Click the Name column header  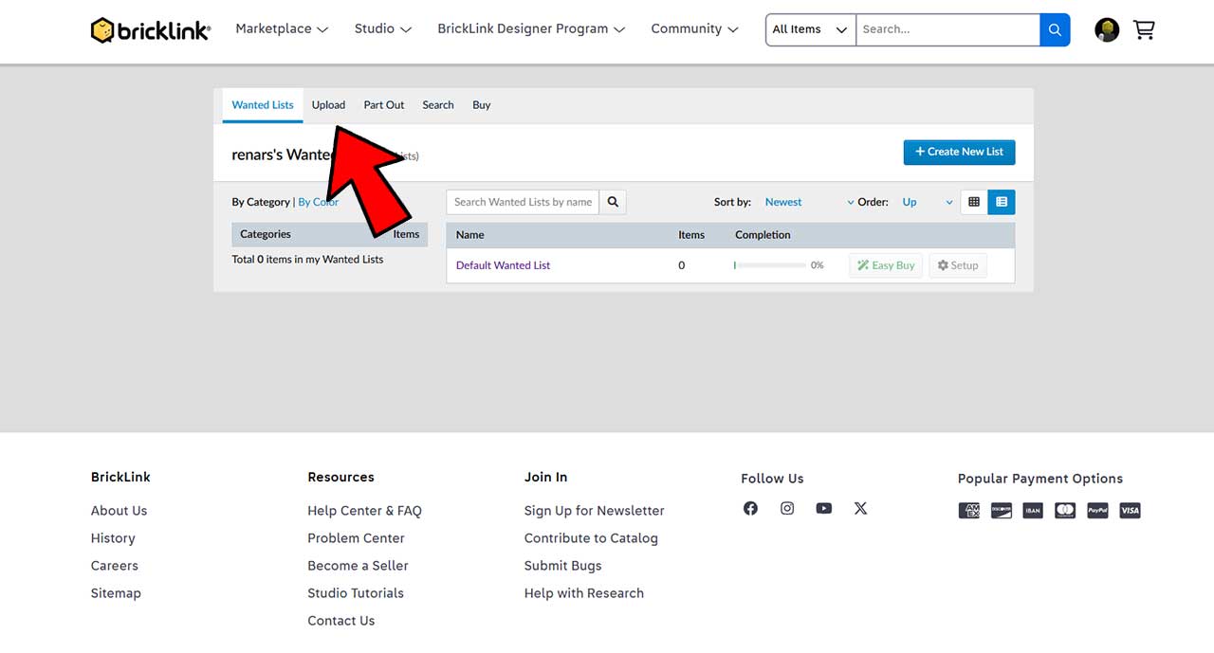(470, 235)
